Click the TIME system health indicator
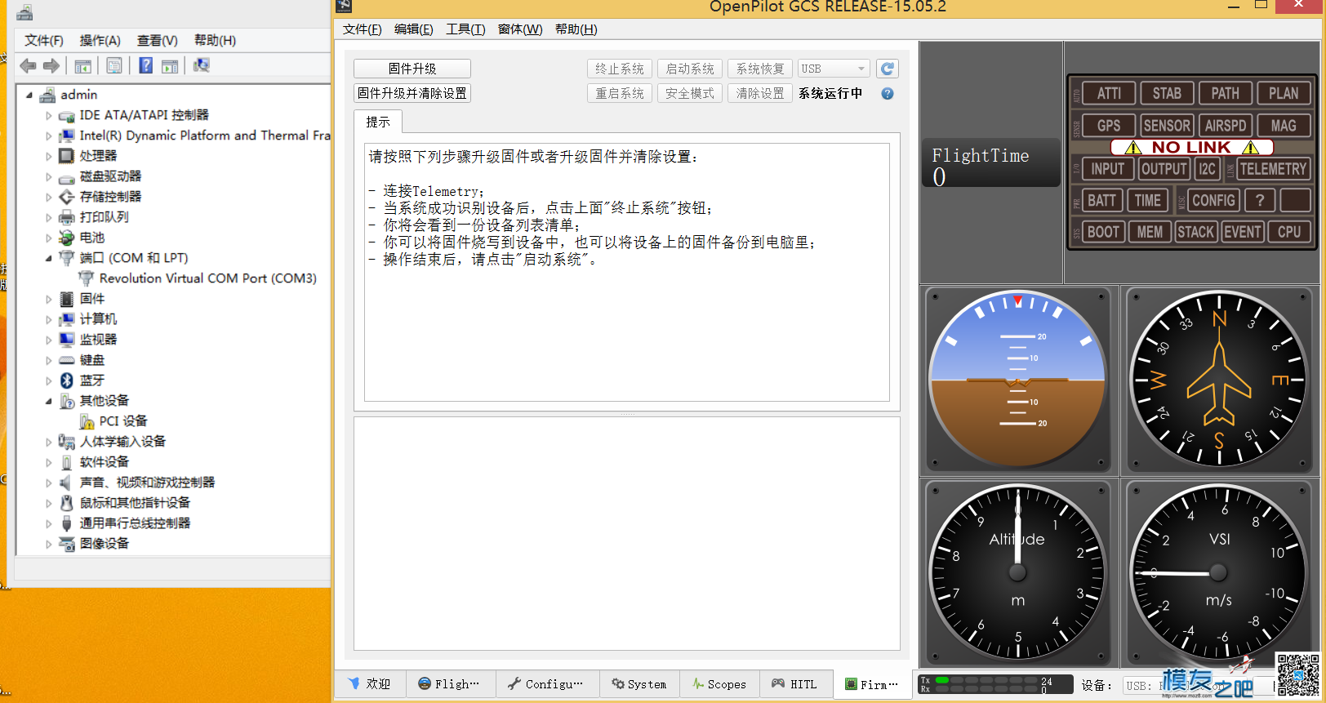The height and width of the screenshot is (703, 1326). (1147, 200)
